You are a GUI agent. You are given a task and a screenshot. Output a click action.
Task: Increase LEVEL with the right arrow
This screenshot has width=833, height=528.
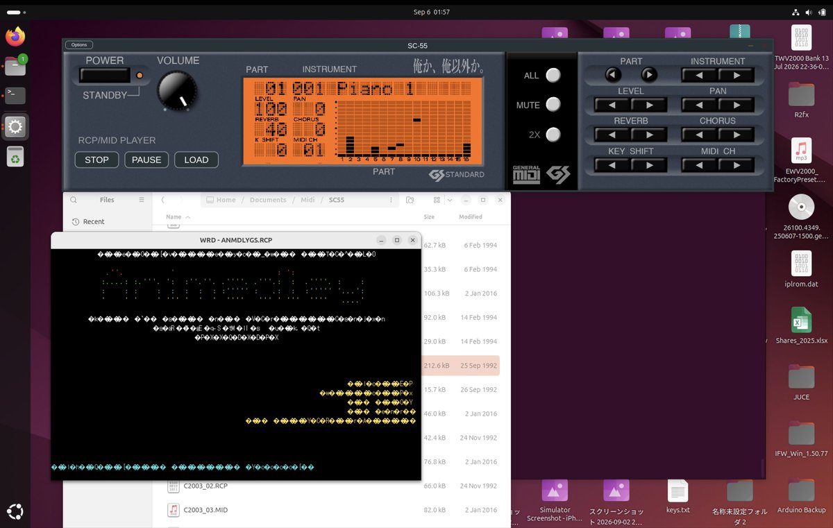pyautogui.click(x=649, y=105)
